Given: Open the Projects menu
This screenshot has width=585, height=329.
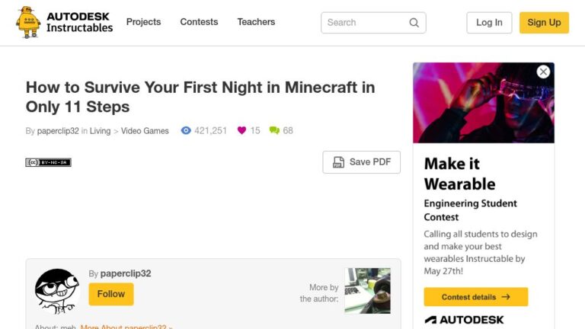Looking at the screenshot, I should click(144, 22).
